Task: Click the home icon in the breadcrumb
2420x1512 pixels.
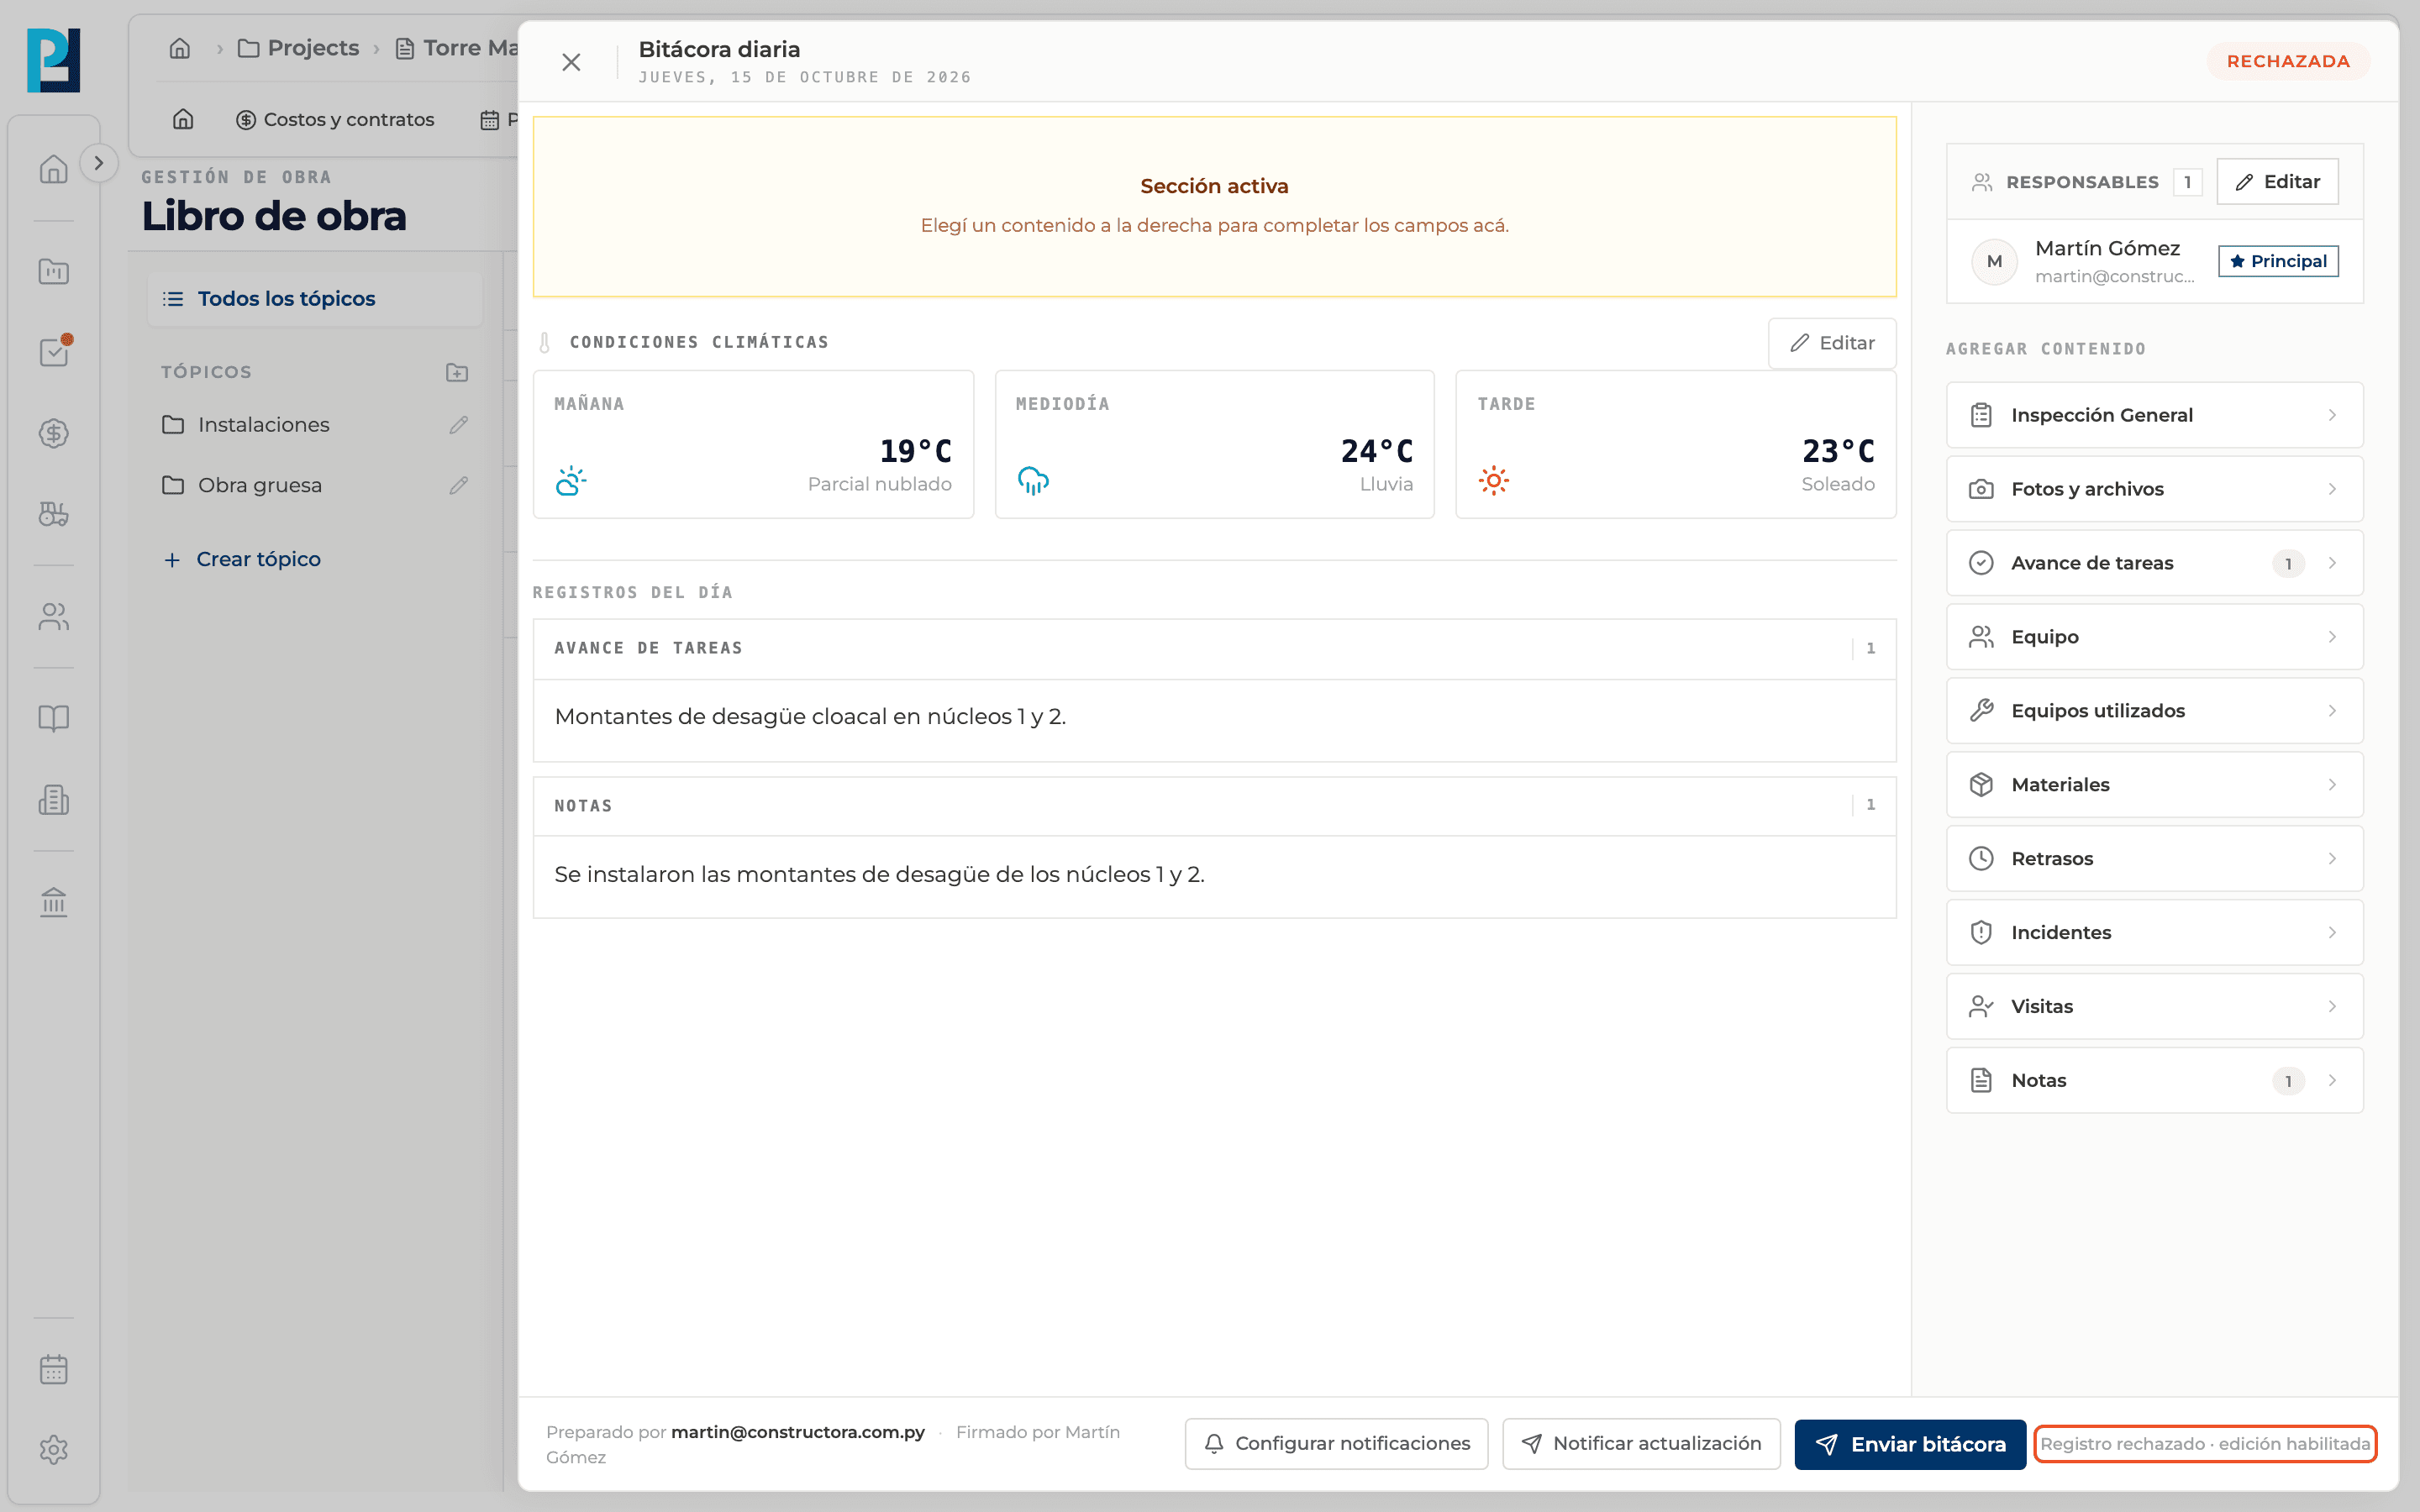Action: coord(180,48)
